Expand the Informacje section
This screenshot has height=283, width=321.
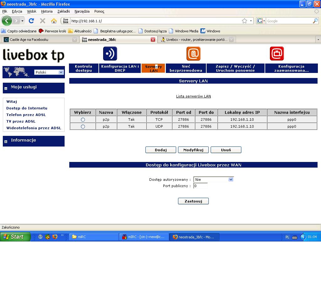[x=6, y=141]
